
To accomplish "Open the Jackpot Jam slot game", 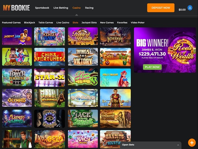I will tap(17, 36).
